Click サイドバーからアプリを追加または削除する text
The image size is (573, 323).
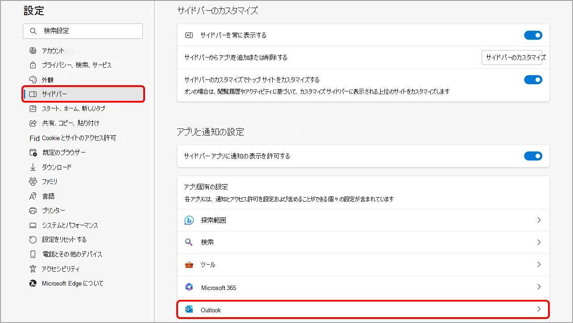[236, 58]
